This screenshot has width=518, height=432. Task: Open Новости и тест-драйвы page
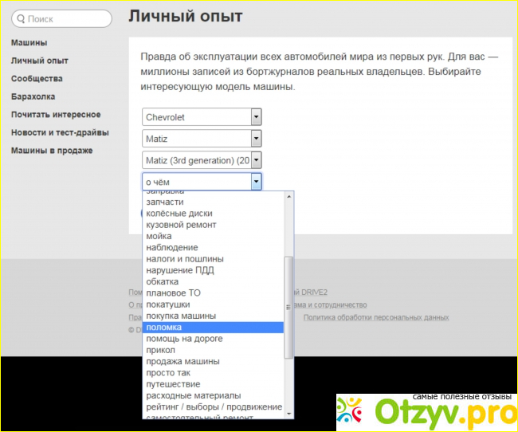[x=60, y=132]
